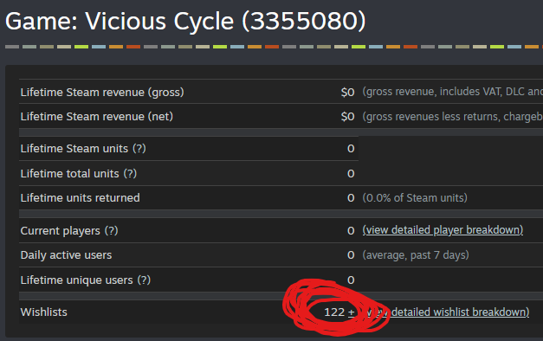The width and height of the screenshot is (543, 341).
Task: Open the detailed wishlist breakdown link
Action: coord(447,312)
